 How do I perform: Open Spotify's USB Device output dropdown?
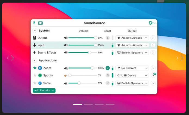pos(132,76)
